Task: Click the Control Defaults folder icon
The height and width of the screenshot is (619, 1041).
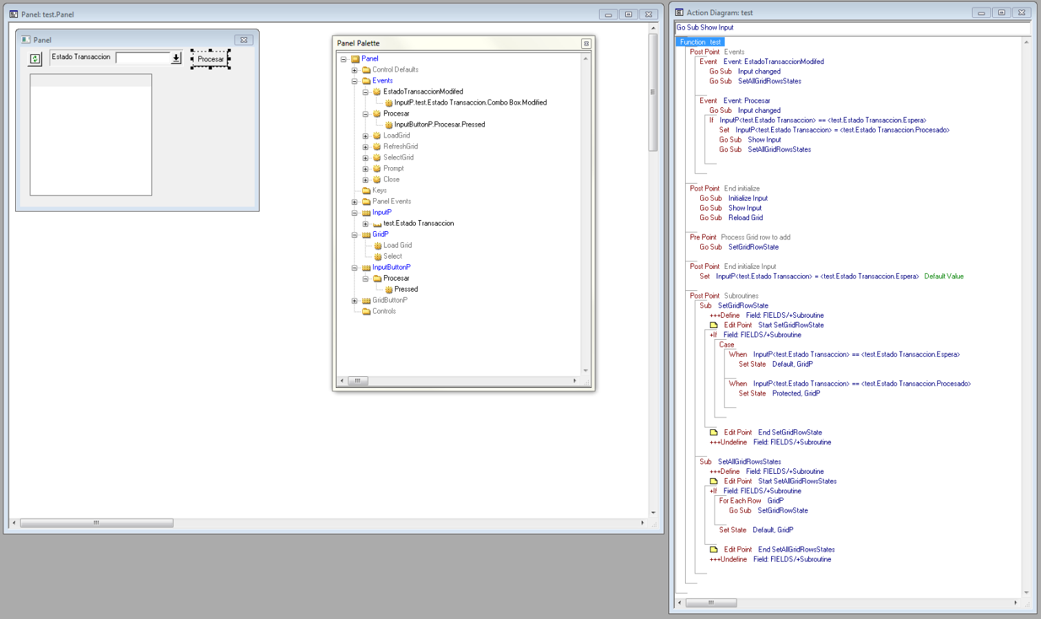Action: pyautogui.click(x=366, y=70)
